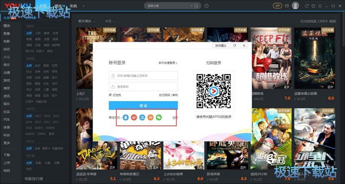
Task: Open the messages envelope icon
Action: pos(287,6)
